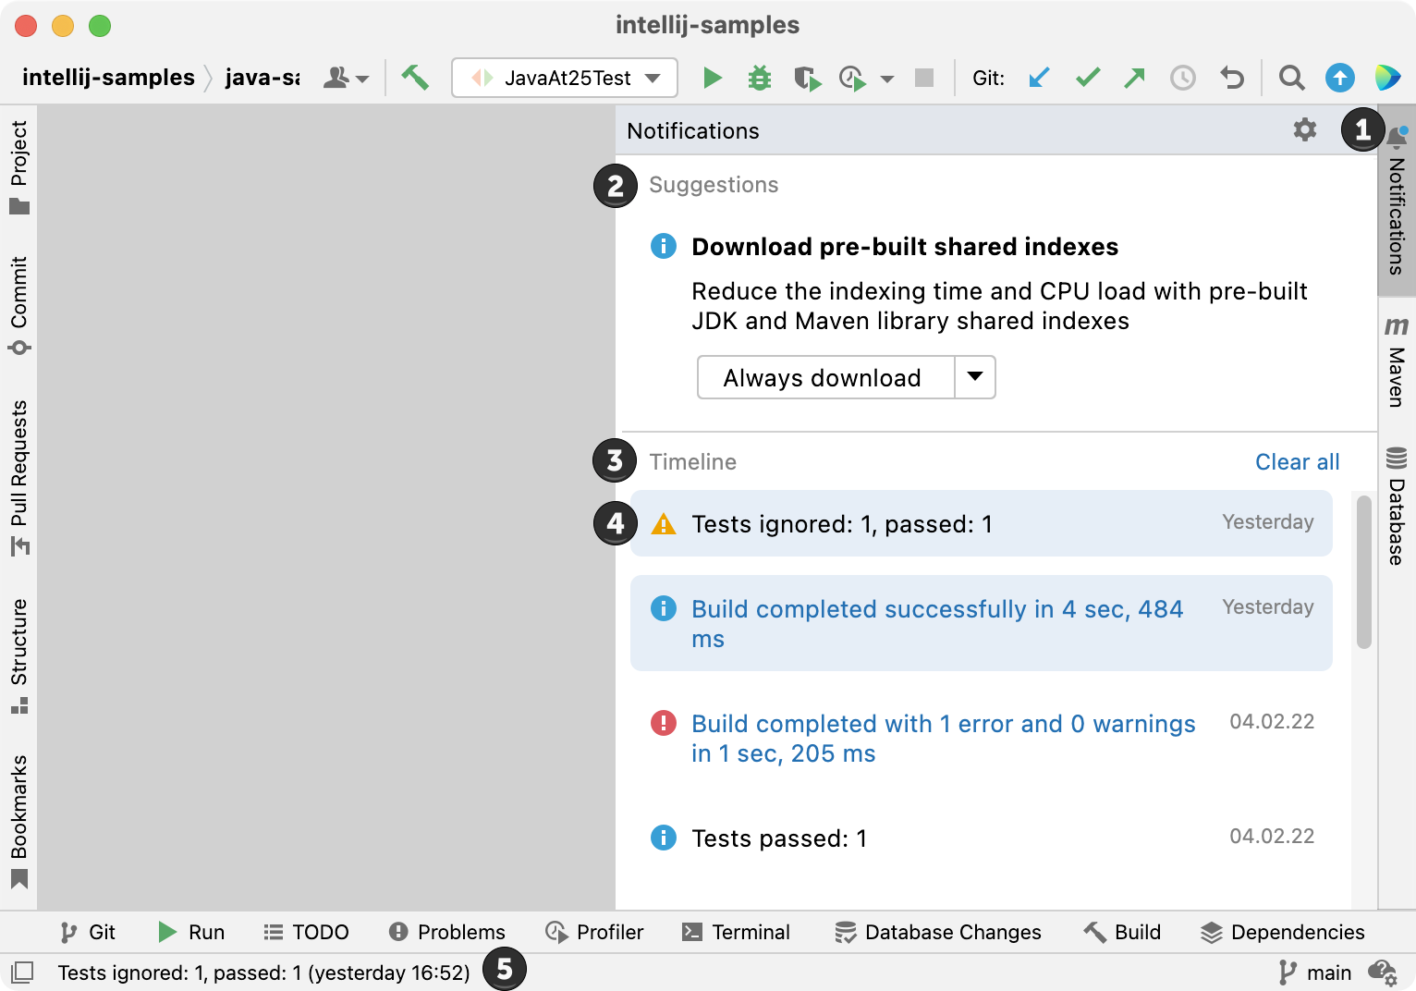The image size is (1416, 991).
Task: Click the Rollback undo arrow icon
Action: 1232,78
